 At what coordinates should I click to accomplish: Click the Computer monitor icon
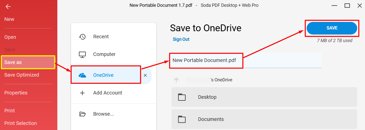pyautogui.click(x=82, y=54)
